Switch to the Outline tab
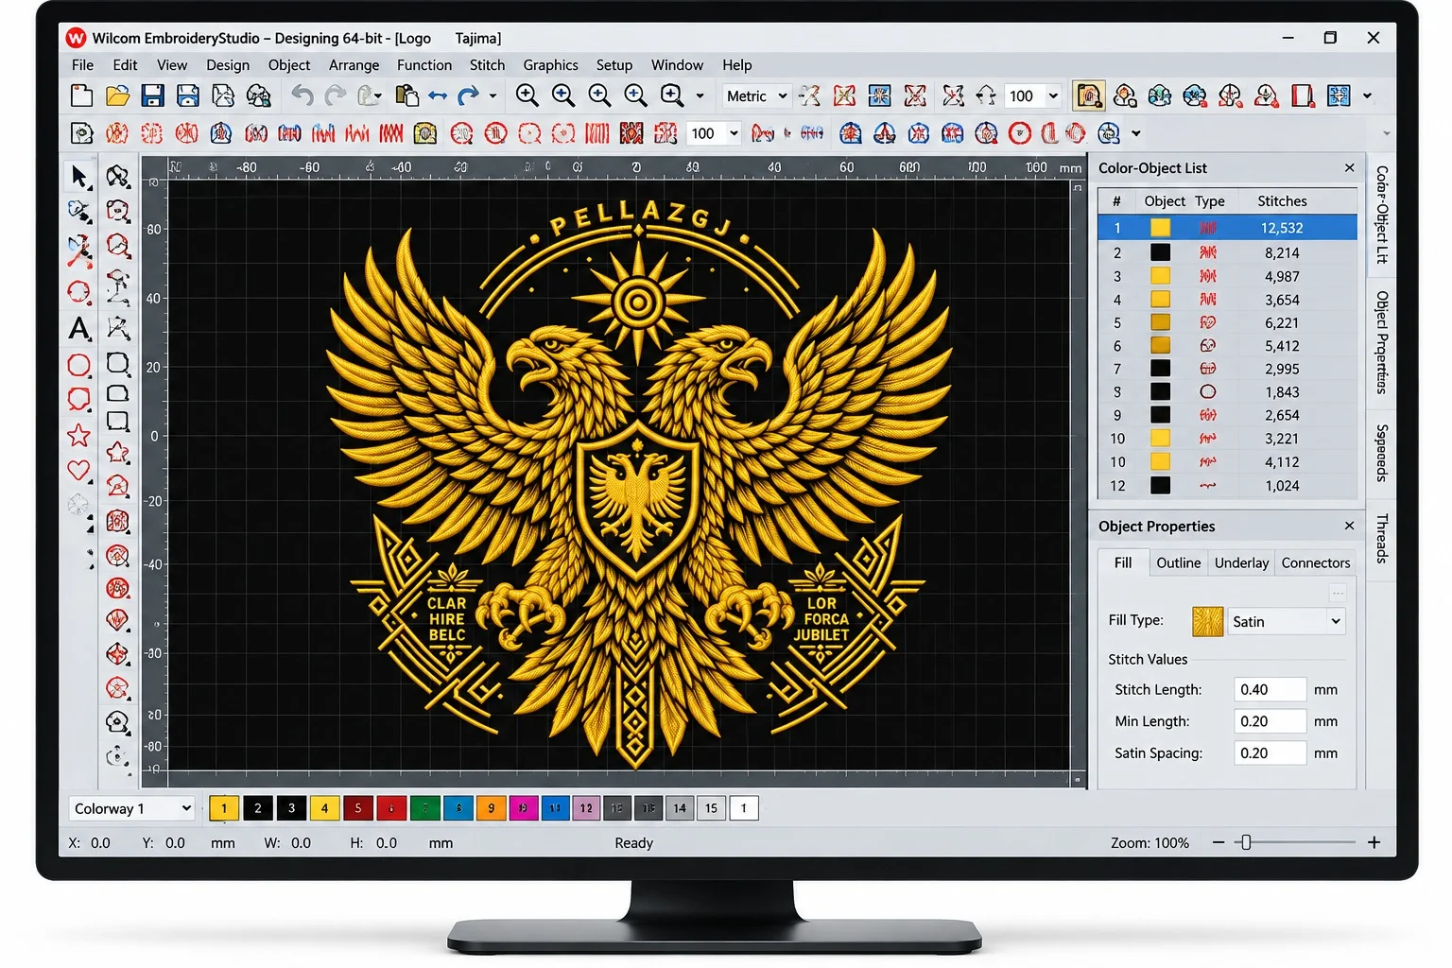Image resolution: width=1452 pixels, height=968 pixels. (x=1178, y=562)
